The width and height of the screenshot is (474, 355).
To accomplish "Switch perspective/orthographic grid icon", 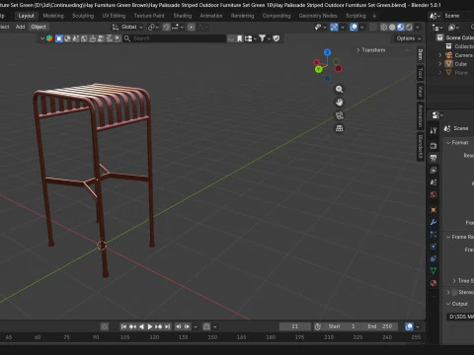I will click(339, 128).
